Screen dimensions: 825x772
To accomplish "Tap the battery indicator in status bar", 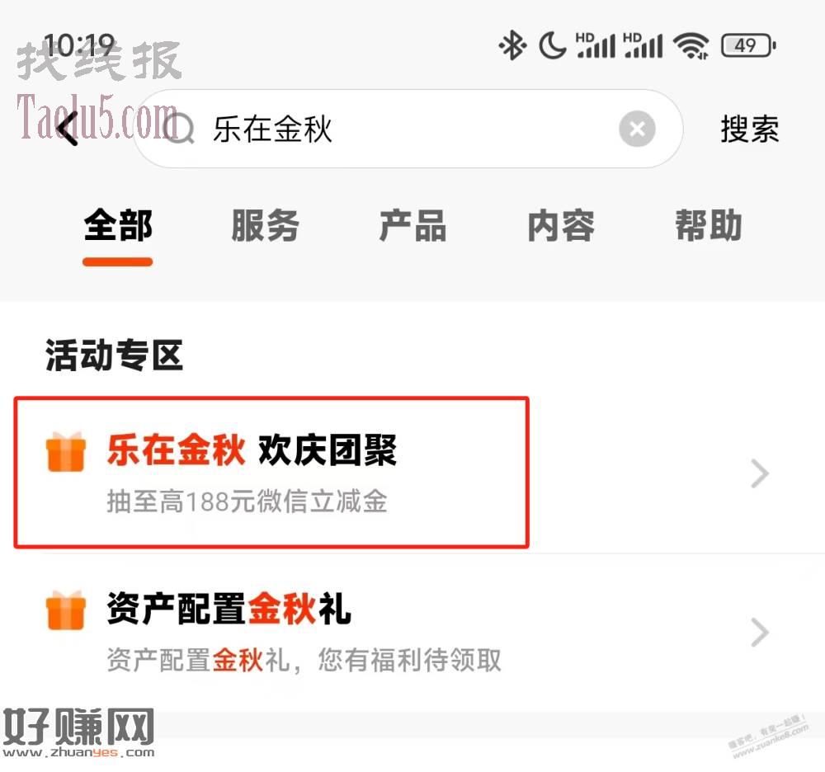I will pyautogui.click(x=748, y=45).
